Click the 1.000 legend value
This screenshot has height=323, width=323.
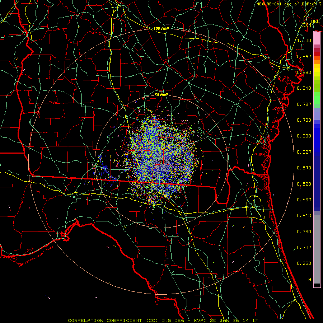304,40
